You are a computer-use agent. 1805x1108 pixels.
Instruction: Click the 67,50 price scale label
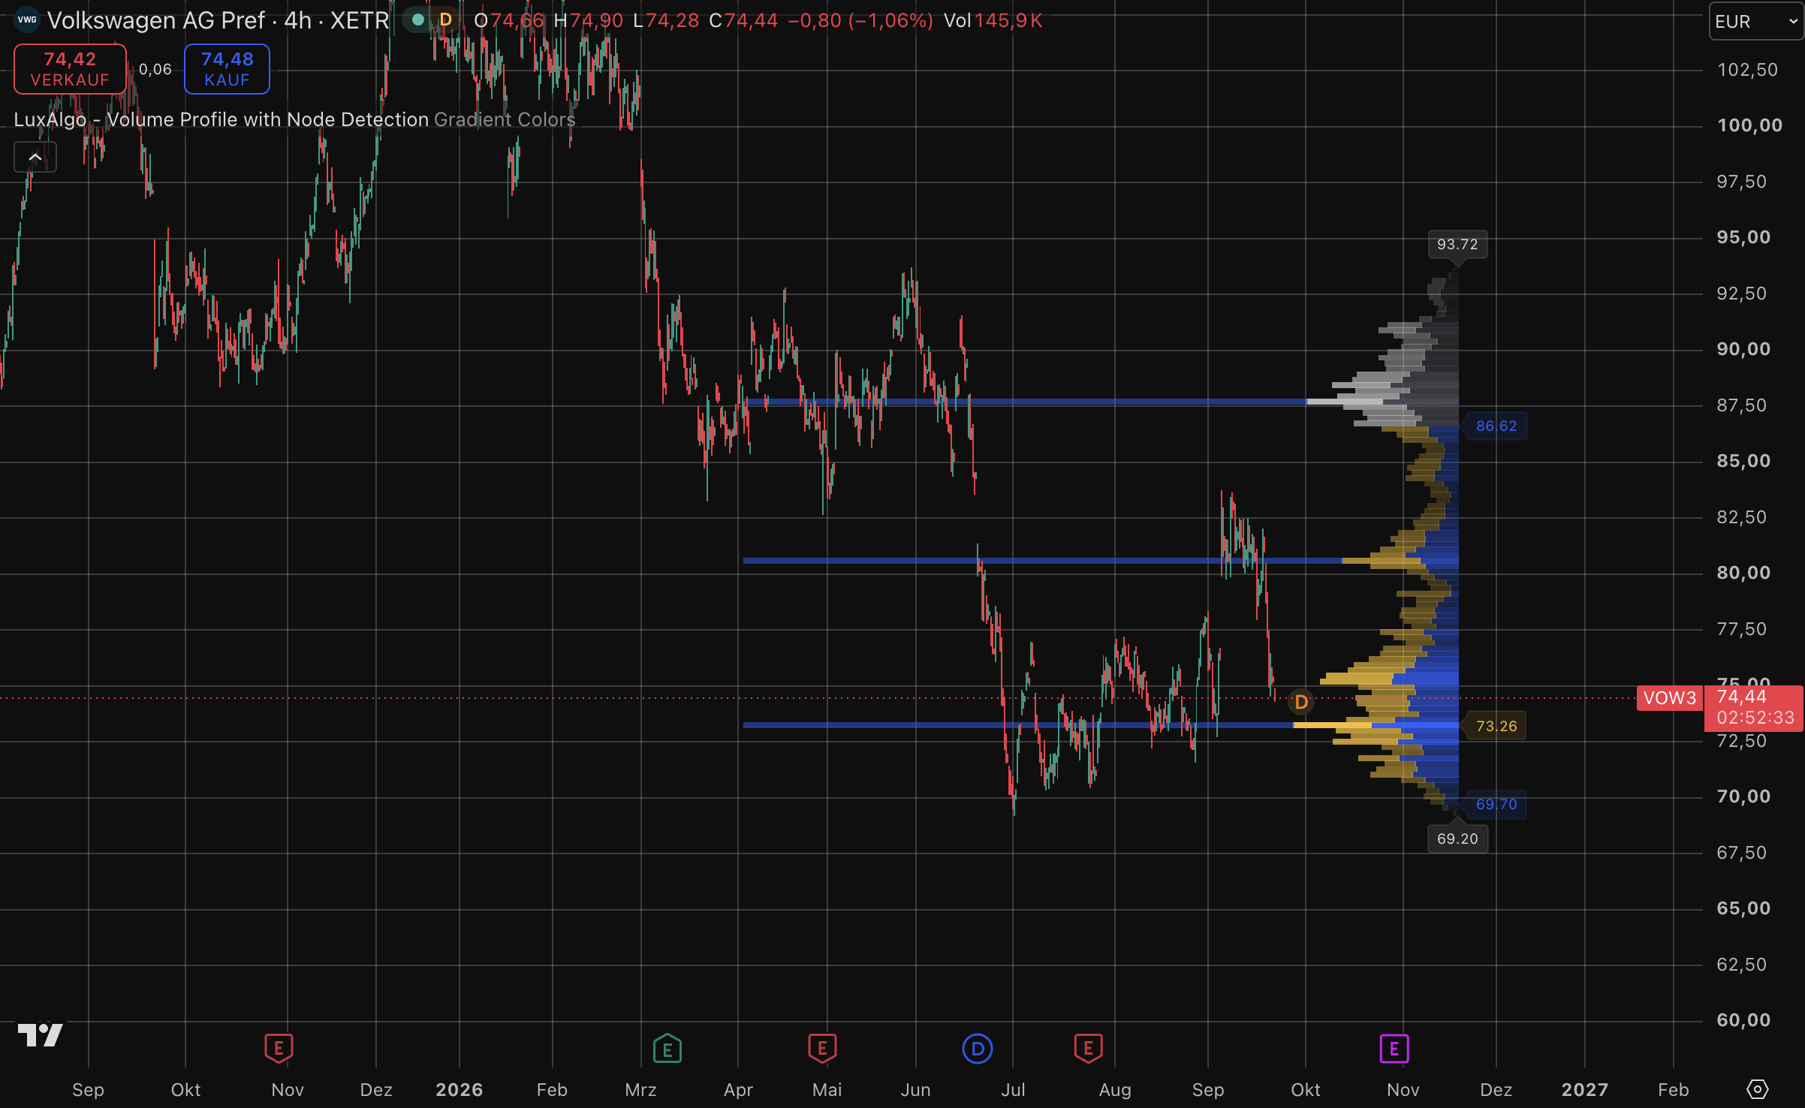(1742, 853)
